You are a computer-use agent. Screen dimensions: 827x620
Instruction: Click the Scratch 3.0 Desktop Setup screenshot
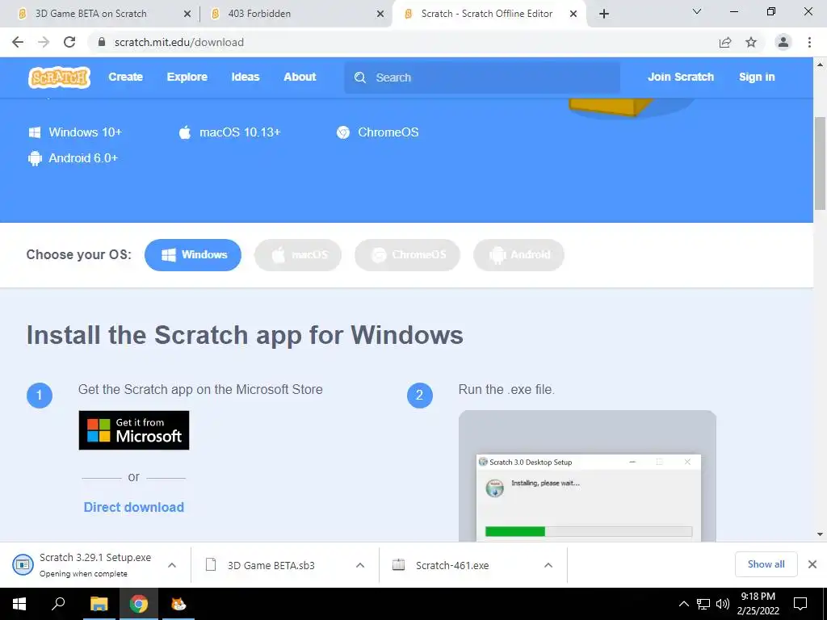(588, 475)
